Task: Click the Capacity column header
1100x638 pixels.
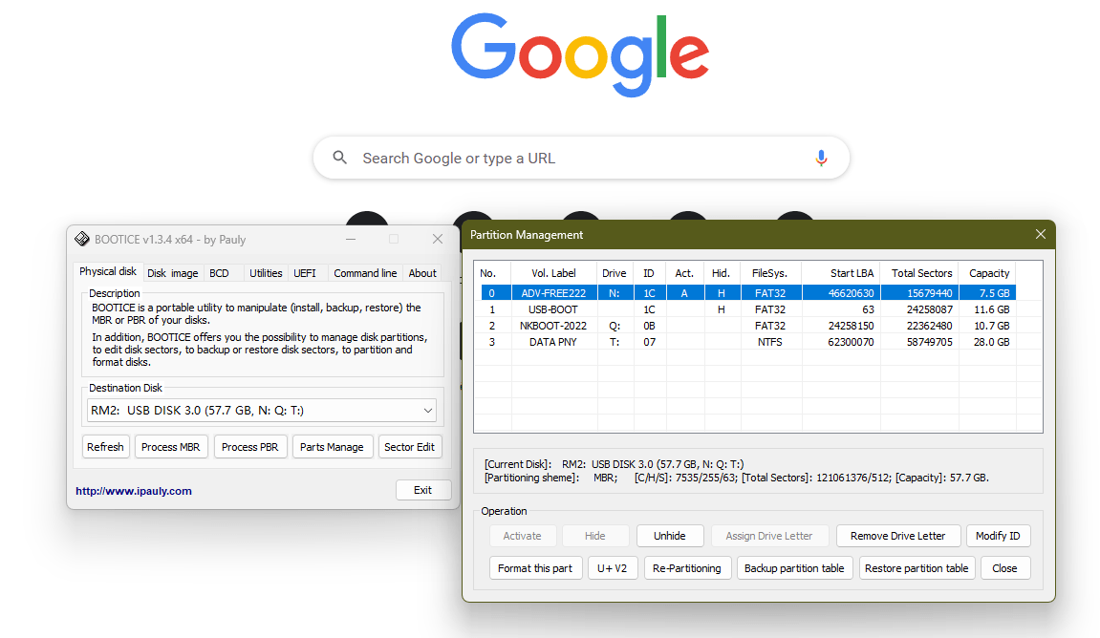Action: click(988, 273)
